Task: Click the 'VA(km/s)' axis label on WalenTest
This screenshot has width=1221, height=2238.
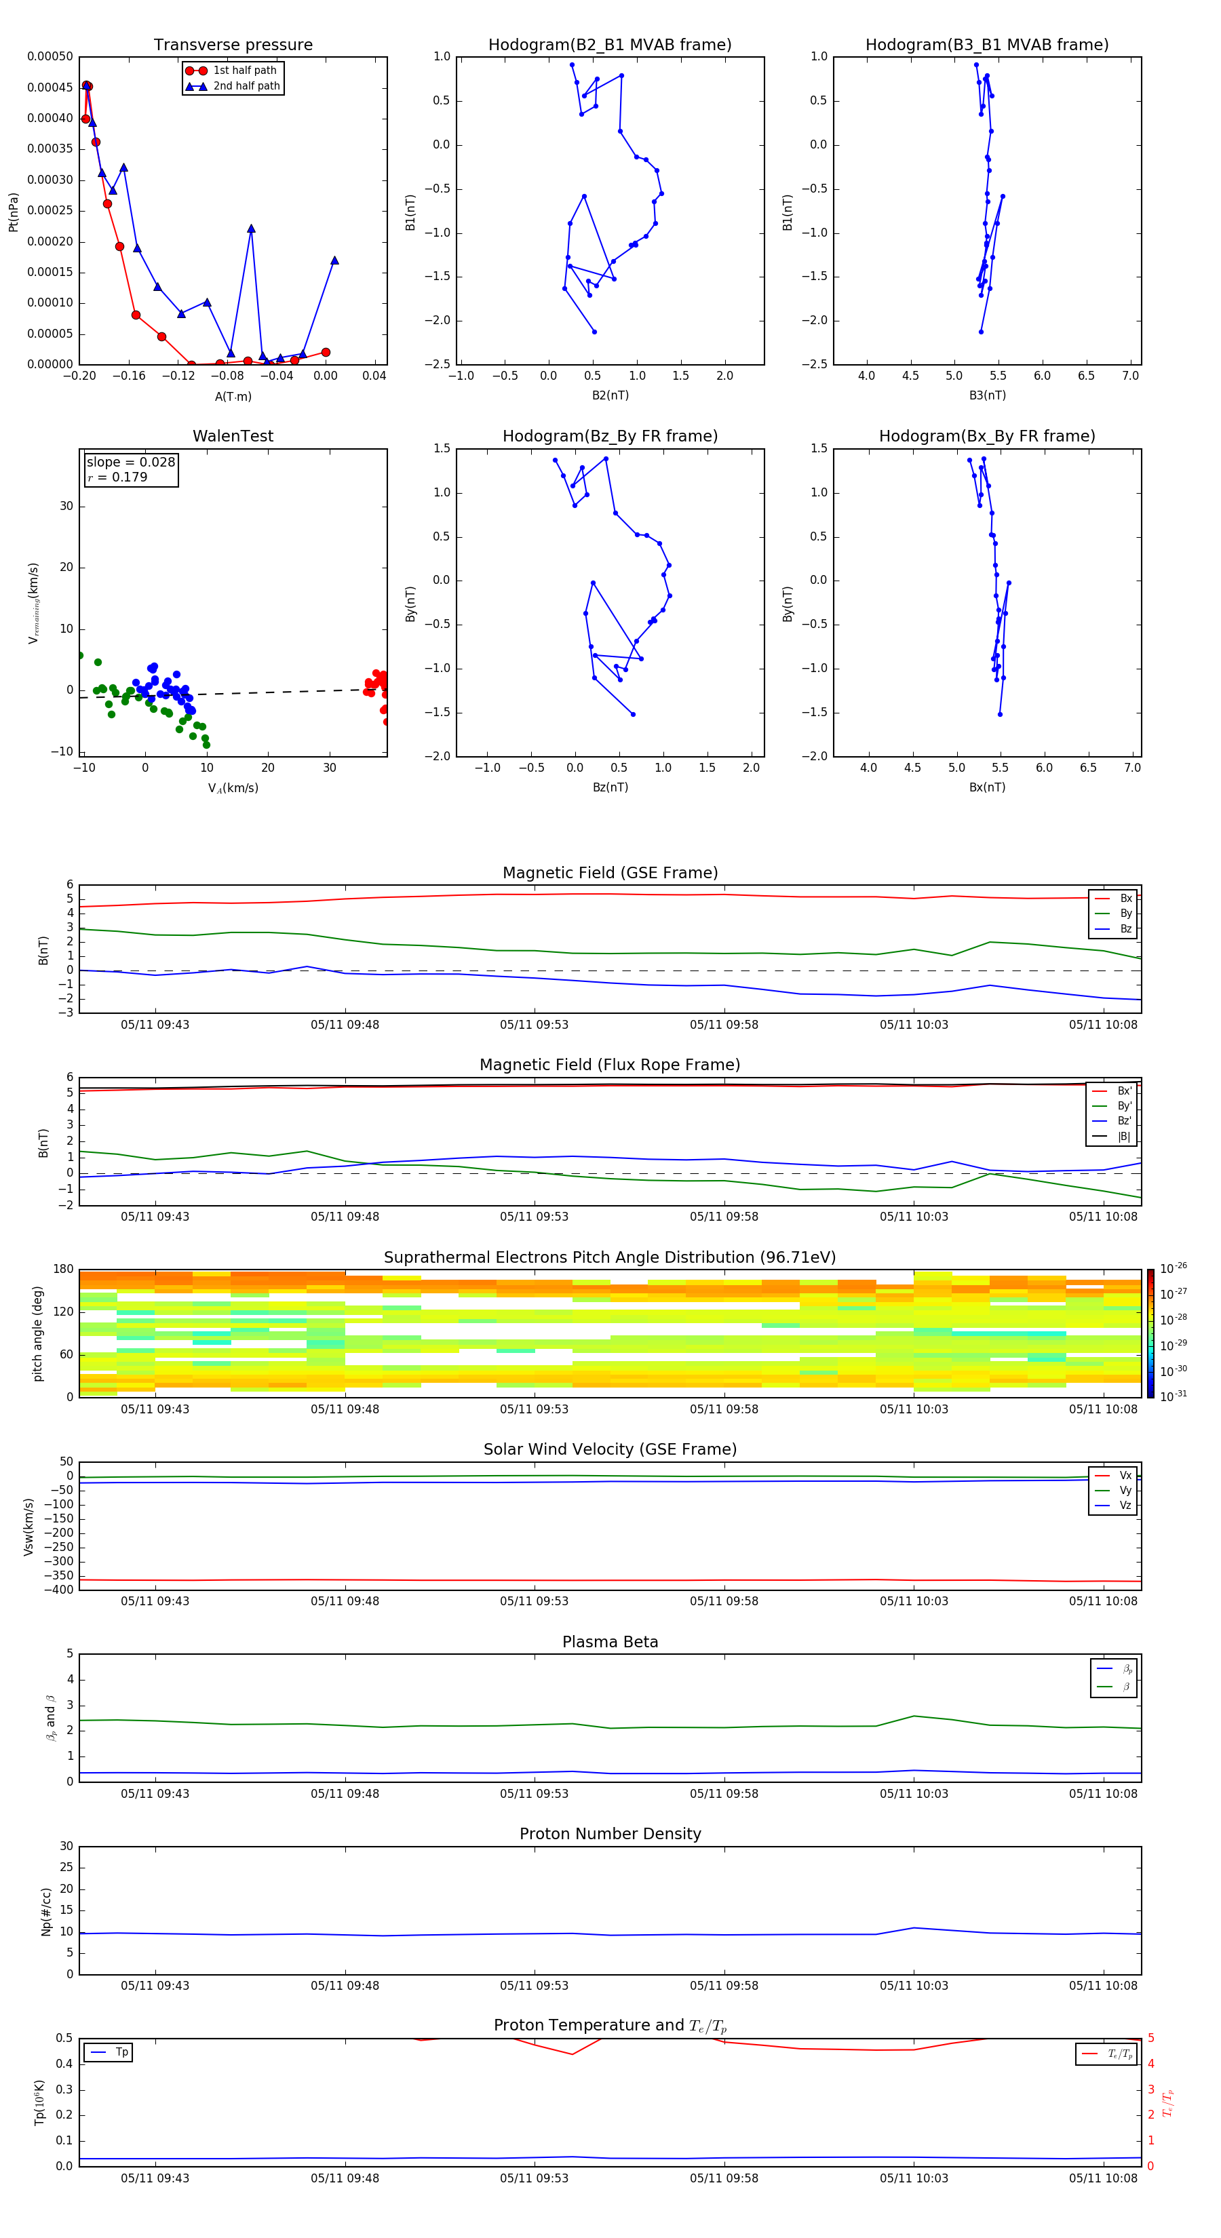Action: (x=233, y=788)
